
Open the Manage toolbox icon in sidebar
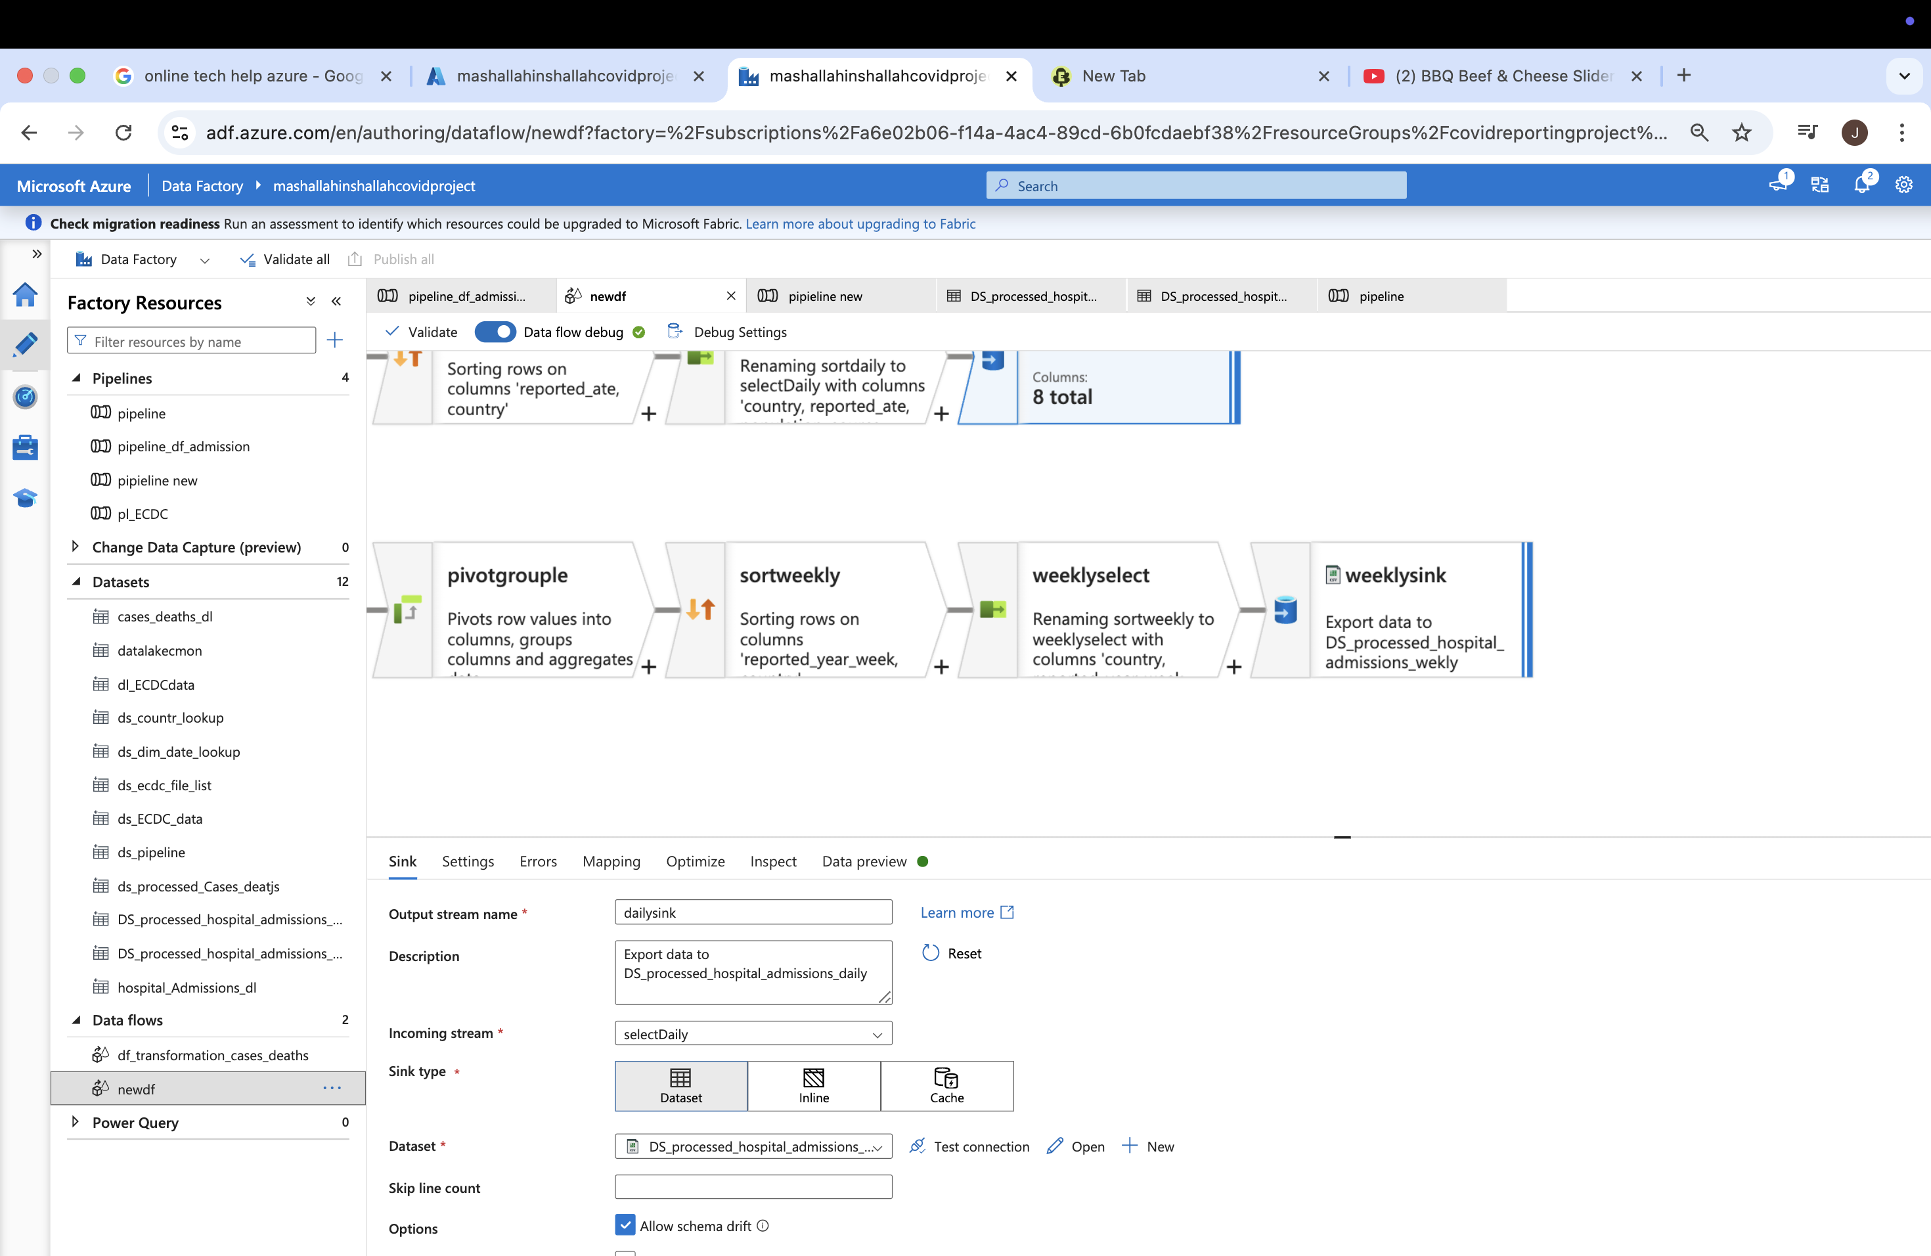pos(25,447)
